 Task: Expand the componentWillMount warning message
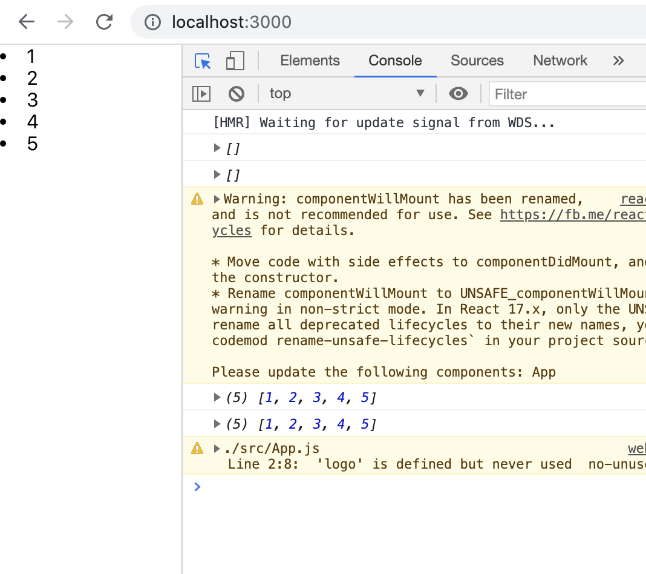coord(217,199)
